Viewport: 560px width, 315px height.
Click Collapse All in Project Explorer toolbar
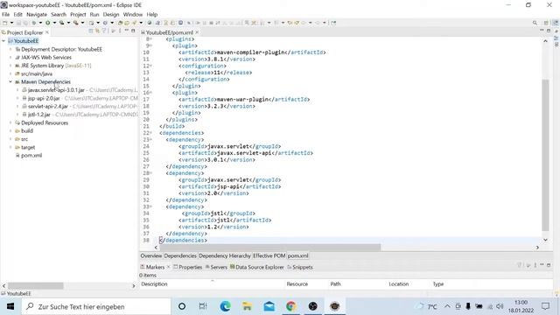(x=91, y=31)
